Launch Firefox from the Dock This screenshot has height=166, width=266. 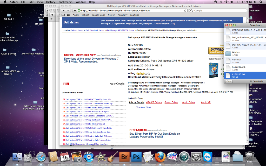click(x=160, y=157)
